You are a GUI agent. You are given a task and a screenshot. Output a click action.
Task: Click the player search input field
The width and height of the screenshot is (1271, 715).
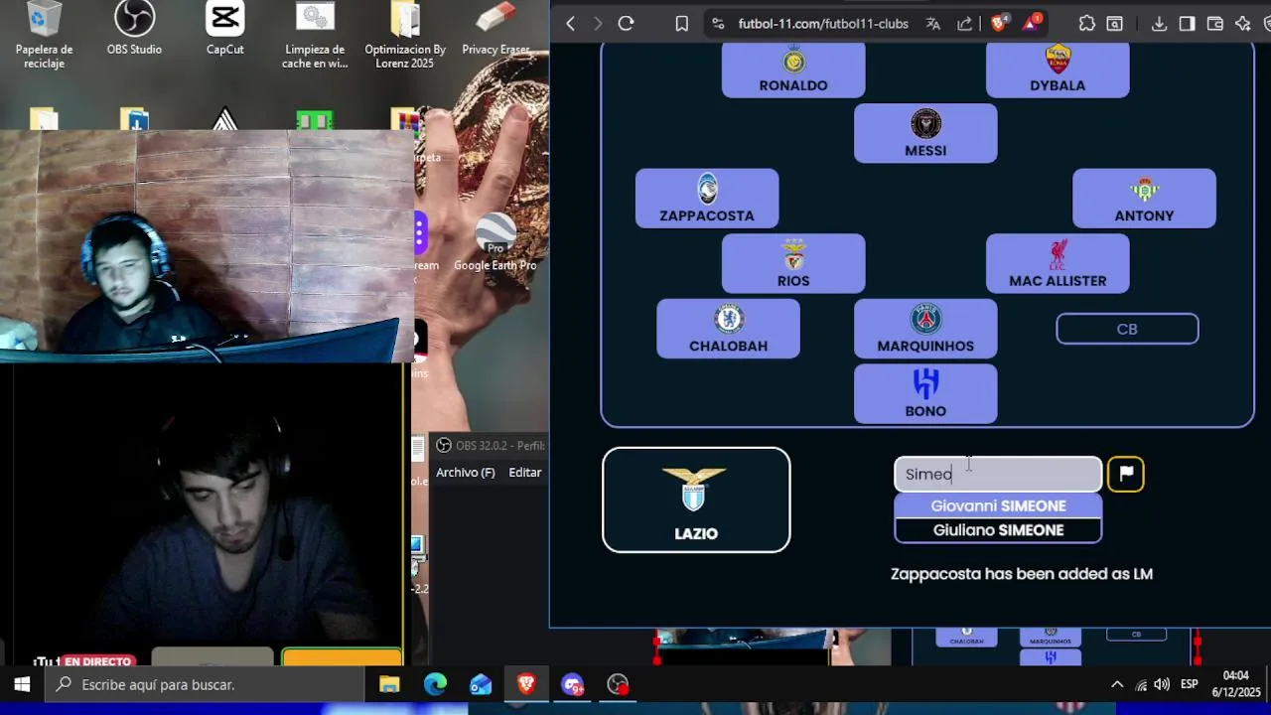998,474
